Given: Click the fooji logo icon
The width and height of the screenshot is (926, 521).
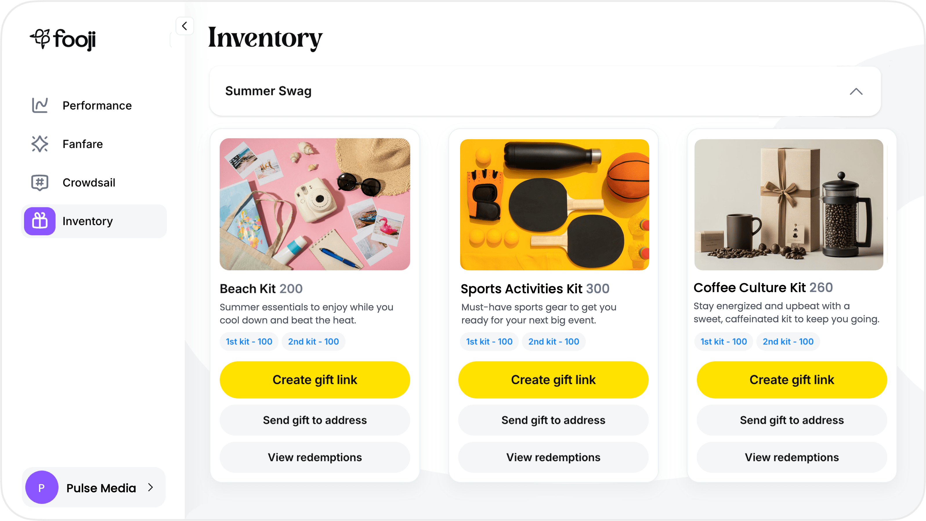Looking at the screenshot, I should tap(40, 39).
